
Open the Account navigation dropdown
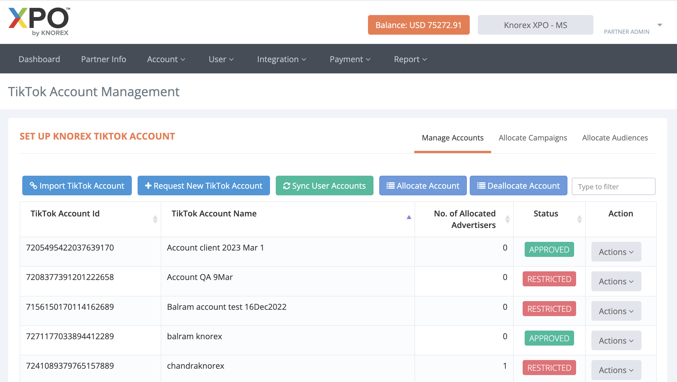coord(166,59)
